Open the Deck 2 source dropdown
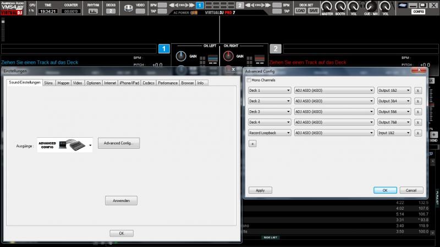The height and width of the screenshot is (247, 440). click(x=269, y=101)
